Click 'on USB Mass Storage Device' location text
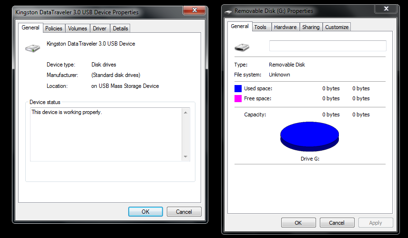Viewport: 408px width, 238px height. point(125,86)
